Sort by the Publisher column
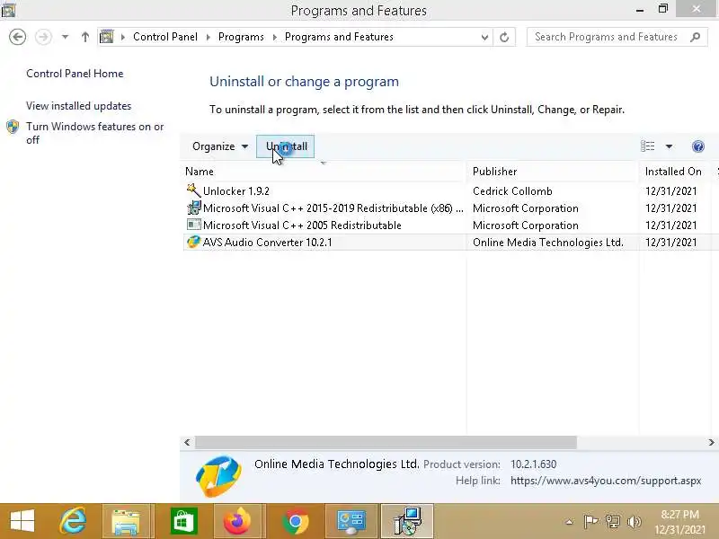Image resolution: width=719 pixels, height=539 pixels. (552, 172)
